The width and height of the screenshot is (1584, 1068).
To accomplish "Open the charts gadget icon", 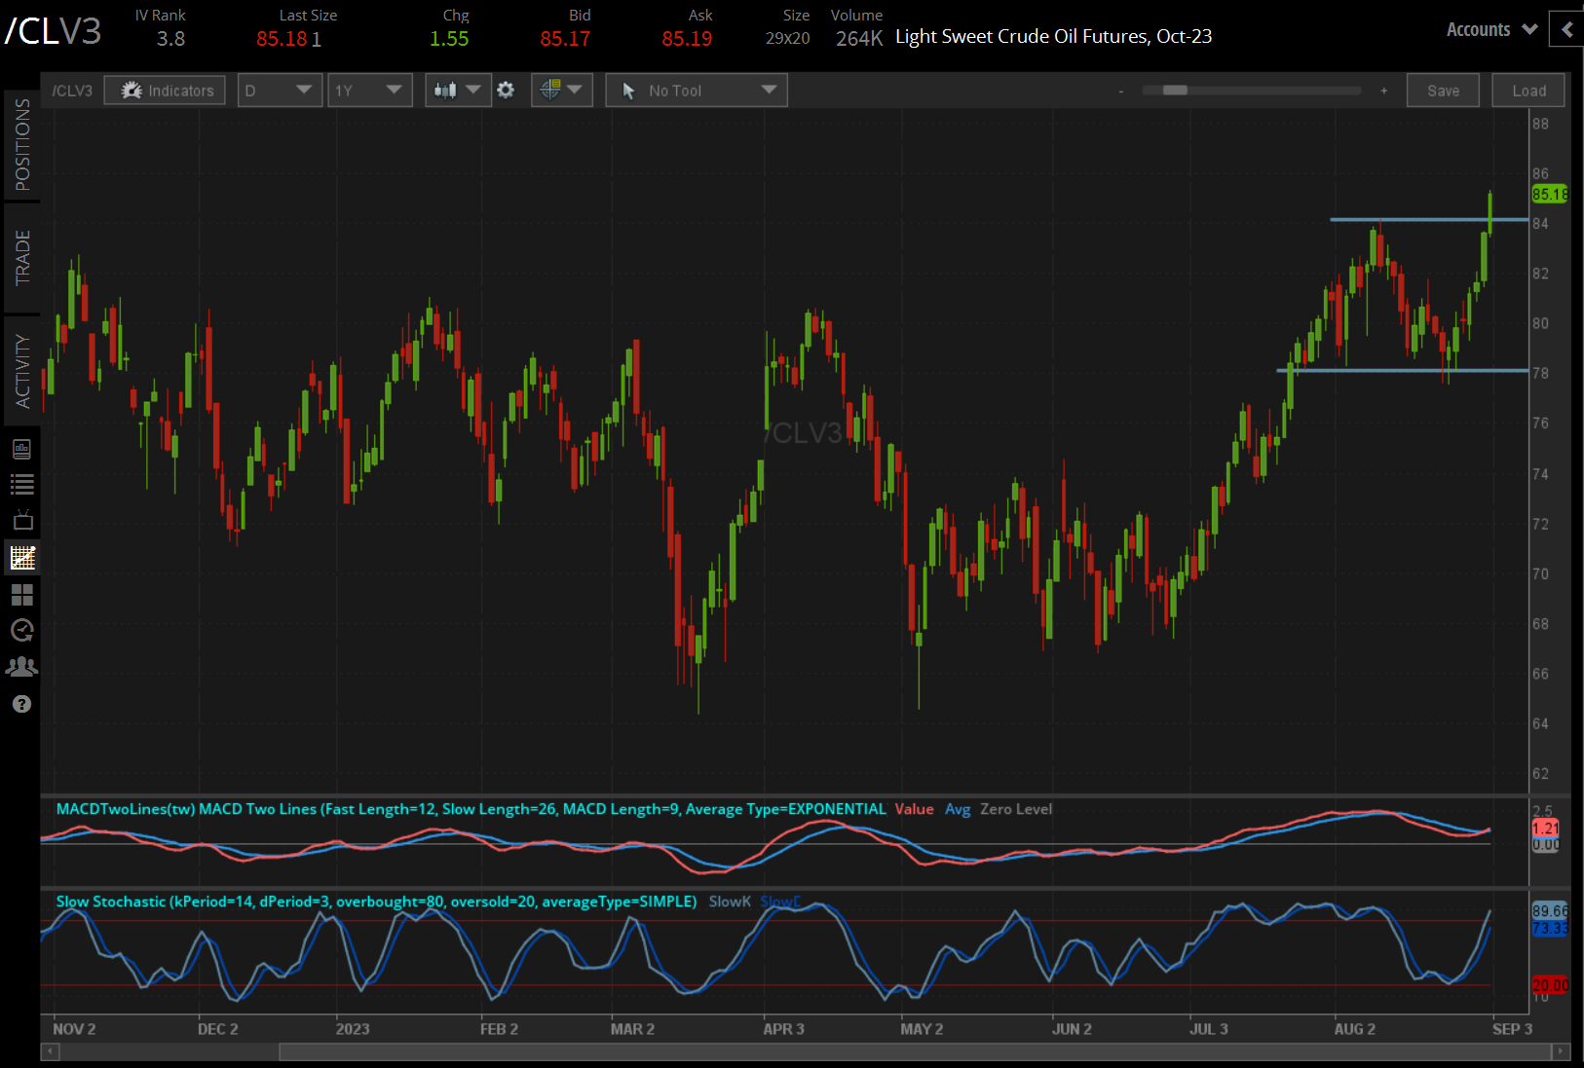I will [22, 558].
